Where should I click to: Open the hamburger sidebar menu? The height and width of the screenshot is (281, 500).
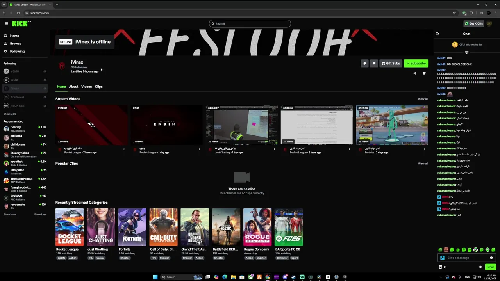pyautogui.click(x=6, y=23)
